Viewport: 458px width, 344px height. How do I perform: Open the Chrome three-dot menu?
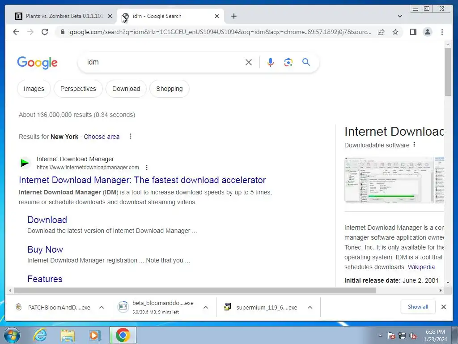(x=442, y=32)
